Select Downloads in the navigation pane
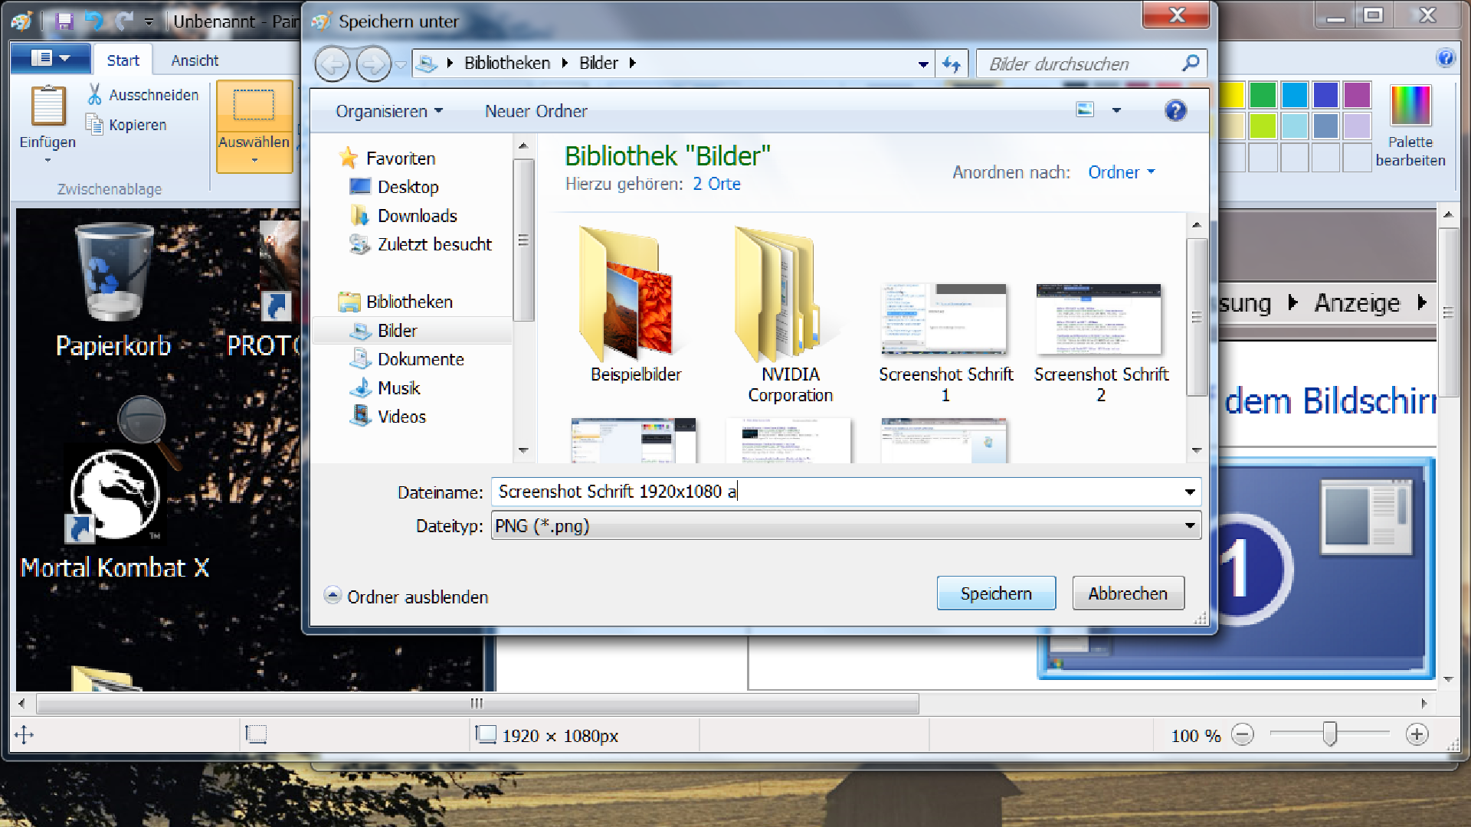The width and height of the screenshot is (1471, 827). point(417,216)
